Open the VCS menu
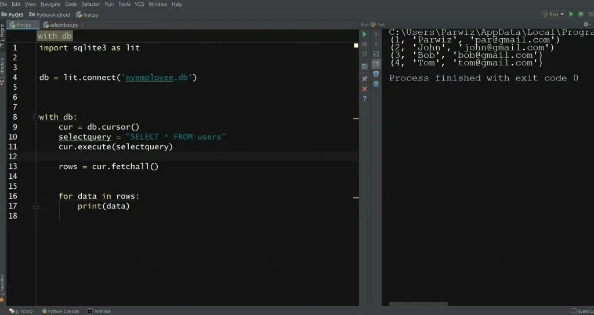The image size is (594, 315). (139, 4)
